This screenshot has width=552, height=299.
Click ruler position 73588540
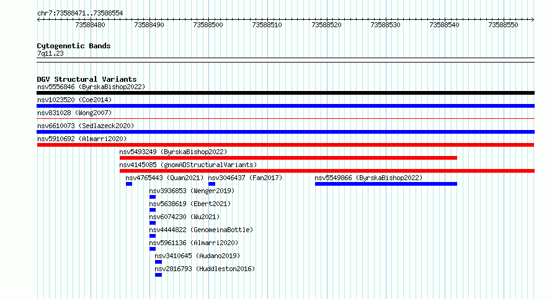(444, 25)
